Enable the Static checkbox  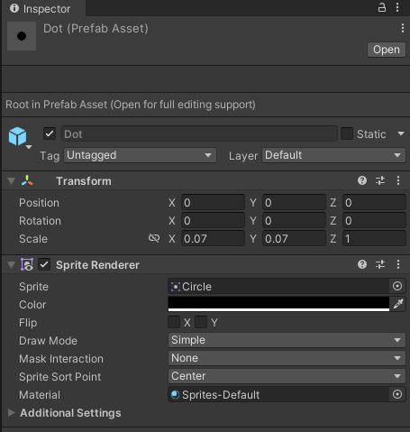coord(347,133)
